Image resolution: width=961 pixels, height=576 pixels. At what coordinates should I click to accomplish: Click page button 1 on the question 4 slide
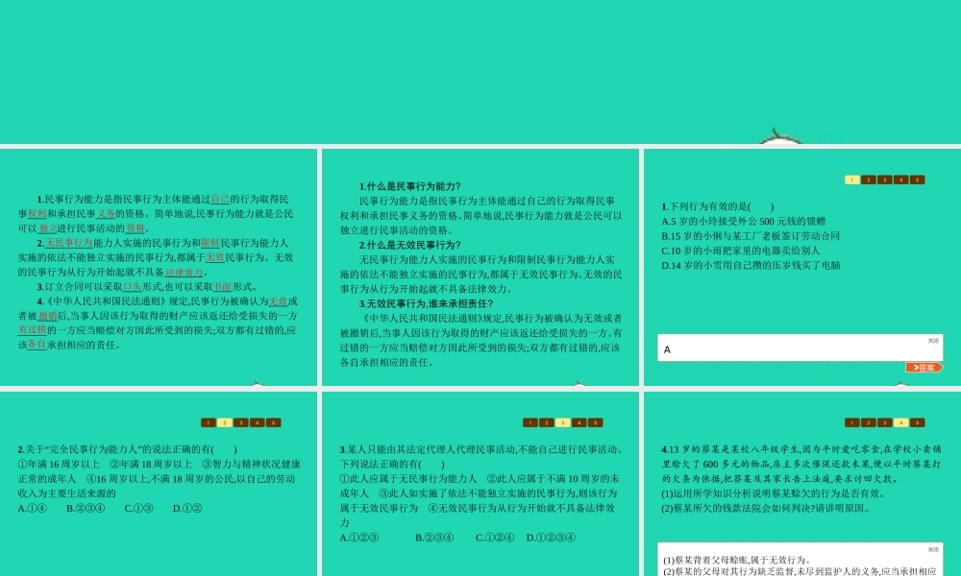(851, 423)
